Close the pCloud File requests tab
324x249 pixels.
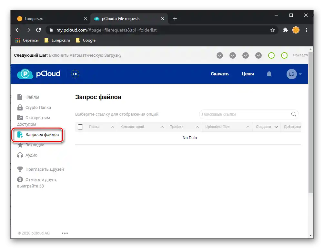(x=163, y=19)
